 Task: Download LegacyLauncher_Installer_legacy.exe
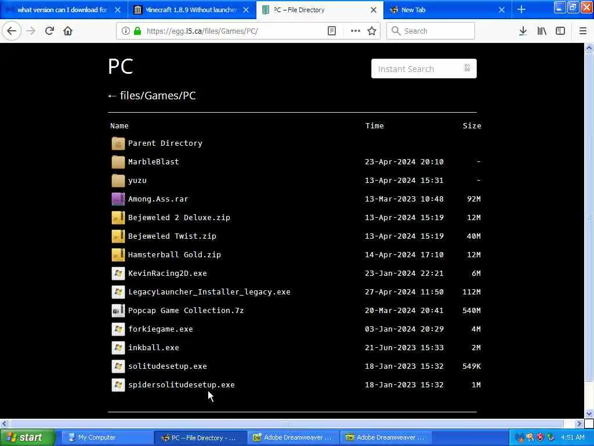click(209, 292)
